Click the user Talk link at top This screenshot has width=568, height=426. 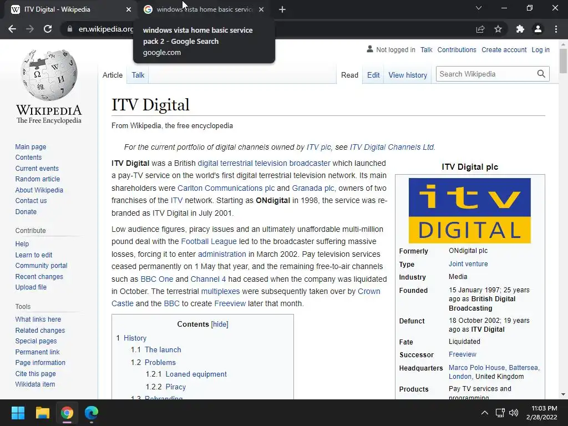pos(427,49)
